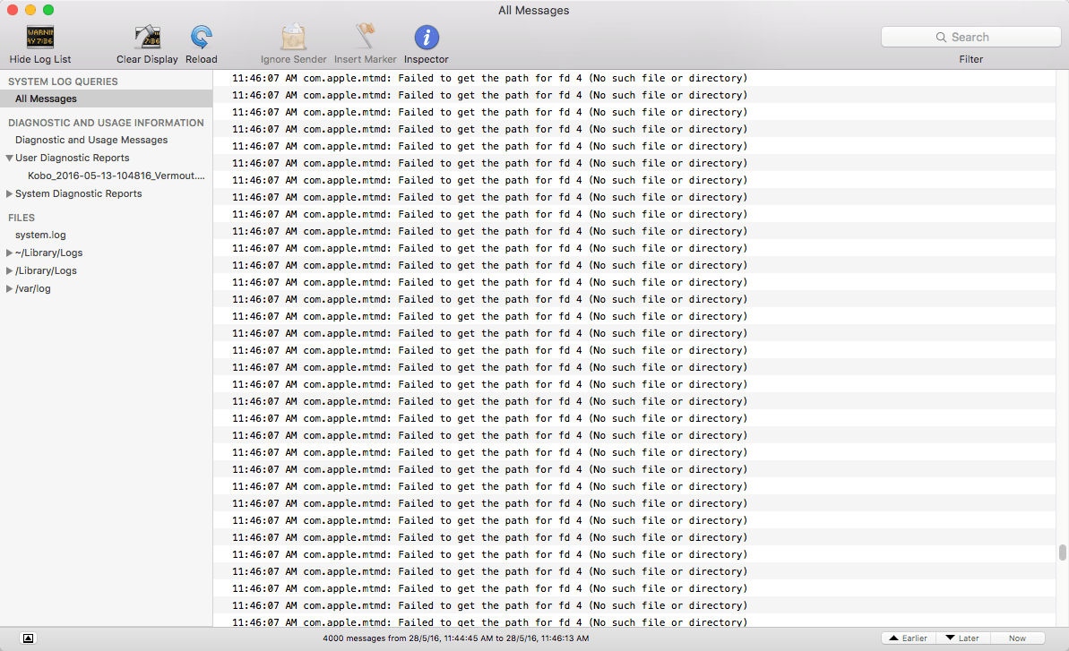Click the Clear Display icon
Screen dimensions: 1069x651
click(147, 37)
